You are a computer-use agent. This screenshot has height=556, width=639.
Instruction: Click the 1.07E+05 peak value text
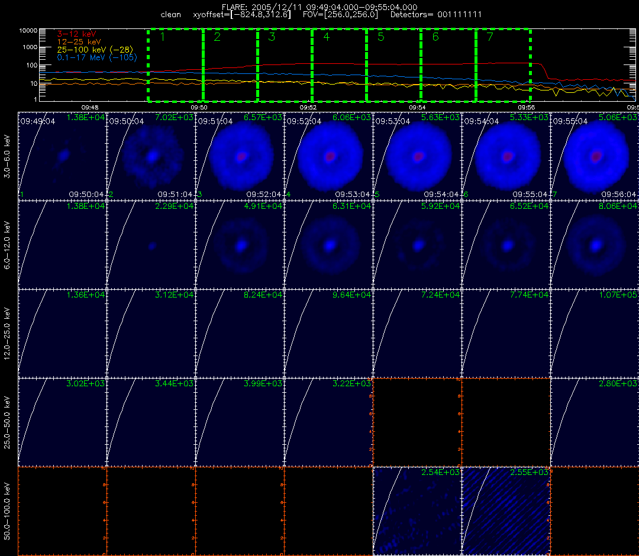point(618,295)
